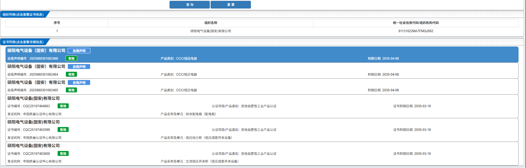Select the 组织名称 column header
This screenshot has height=168, width=526.
point(211,23)
